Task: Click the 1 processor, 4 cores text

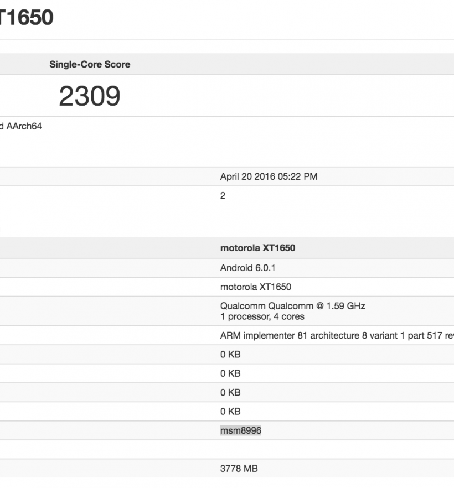Action: [x=262, y=316]
